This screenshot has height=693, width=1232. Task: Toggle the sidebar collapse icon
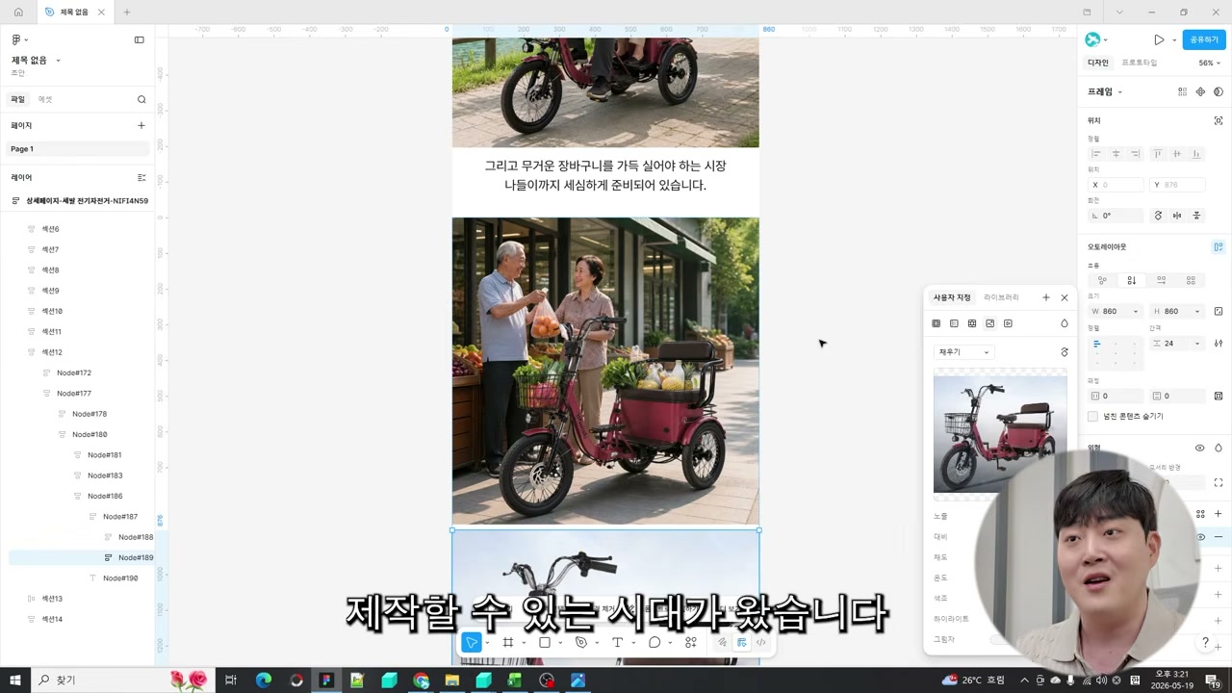tap(139, 39)
